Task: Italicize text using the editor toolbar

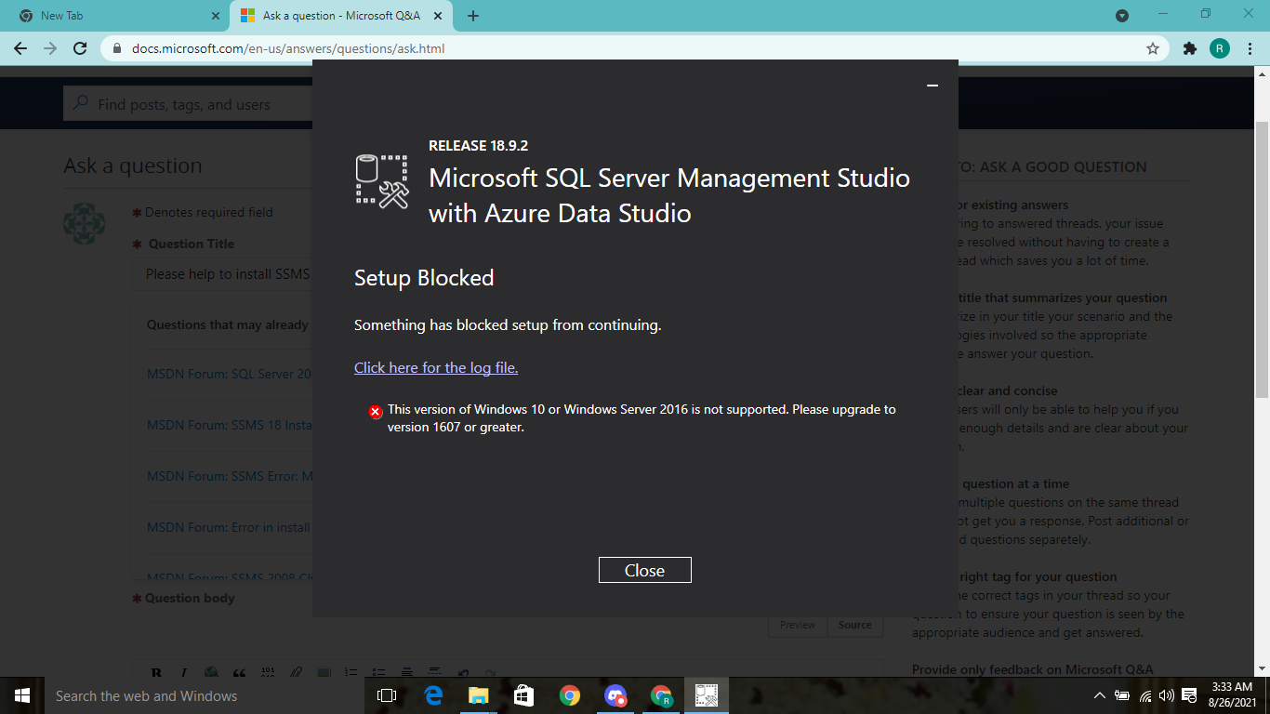Action: pyautogui.click(x=183, y=672)
